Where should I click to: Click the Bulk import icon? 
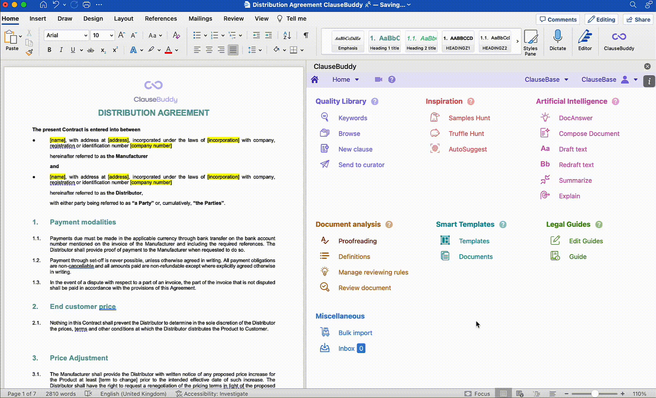point(325,332)
